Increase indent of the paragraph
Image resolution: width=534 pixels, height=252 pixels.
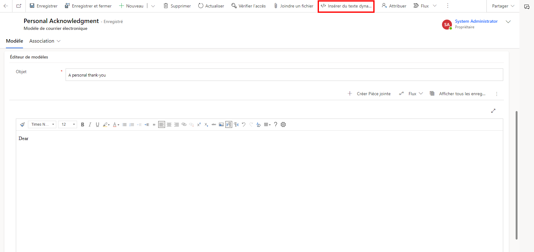147,124
